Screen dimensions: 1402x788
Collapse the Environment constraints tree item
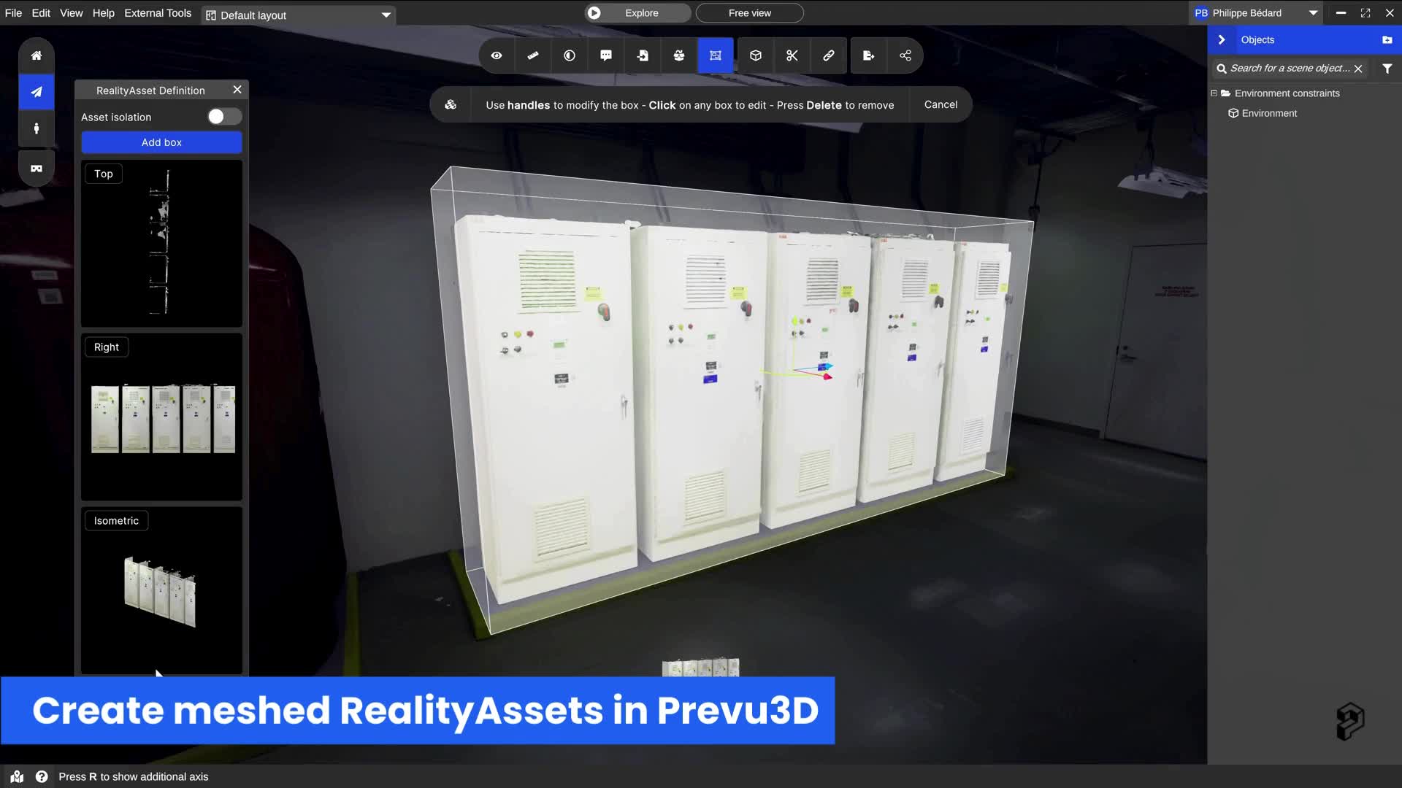1214,93
